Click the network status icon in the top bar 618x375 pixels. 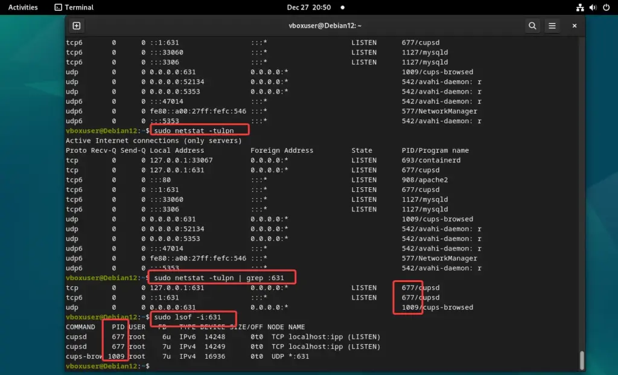(580, 7)
